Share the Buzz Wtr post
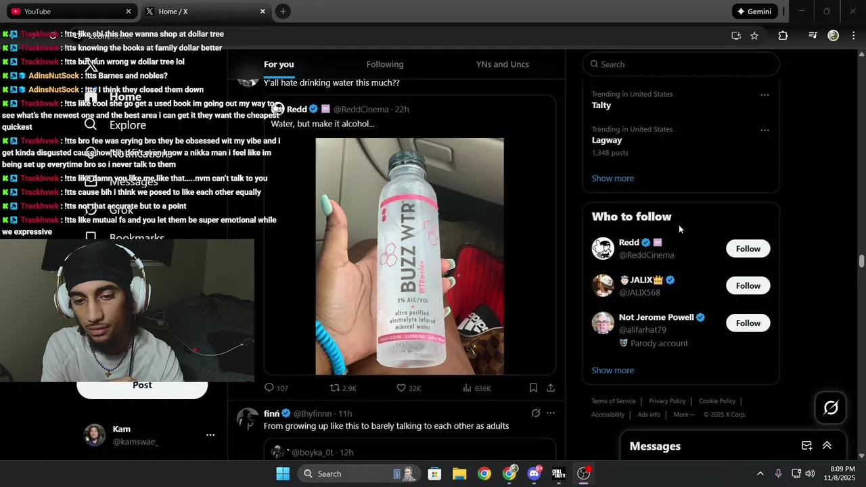Image resolution: width=866 pixels, height=487 pixels. pos(551,388)
